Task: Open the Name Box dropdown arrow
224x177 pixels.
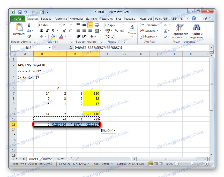Action: 49,48
